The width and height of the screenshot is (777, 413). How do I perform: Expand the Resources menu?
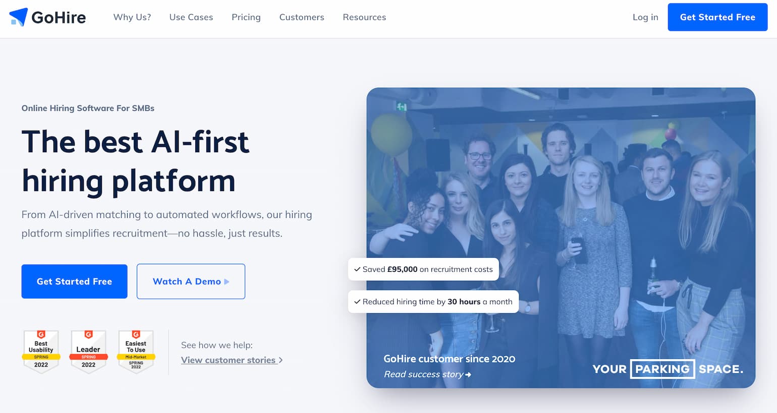coord(364,17)
